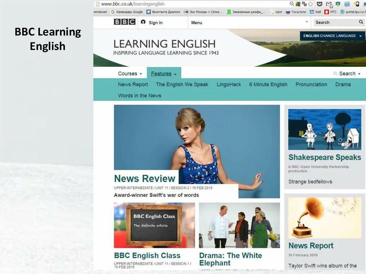Click the Sign in link
This screenshot has width=366, height=274.
click(x=155, y=23)
